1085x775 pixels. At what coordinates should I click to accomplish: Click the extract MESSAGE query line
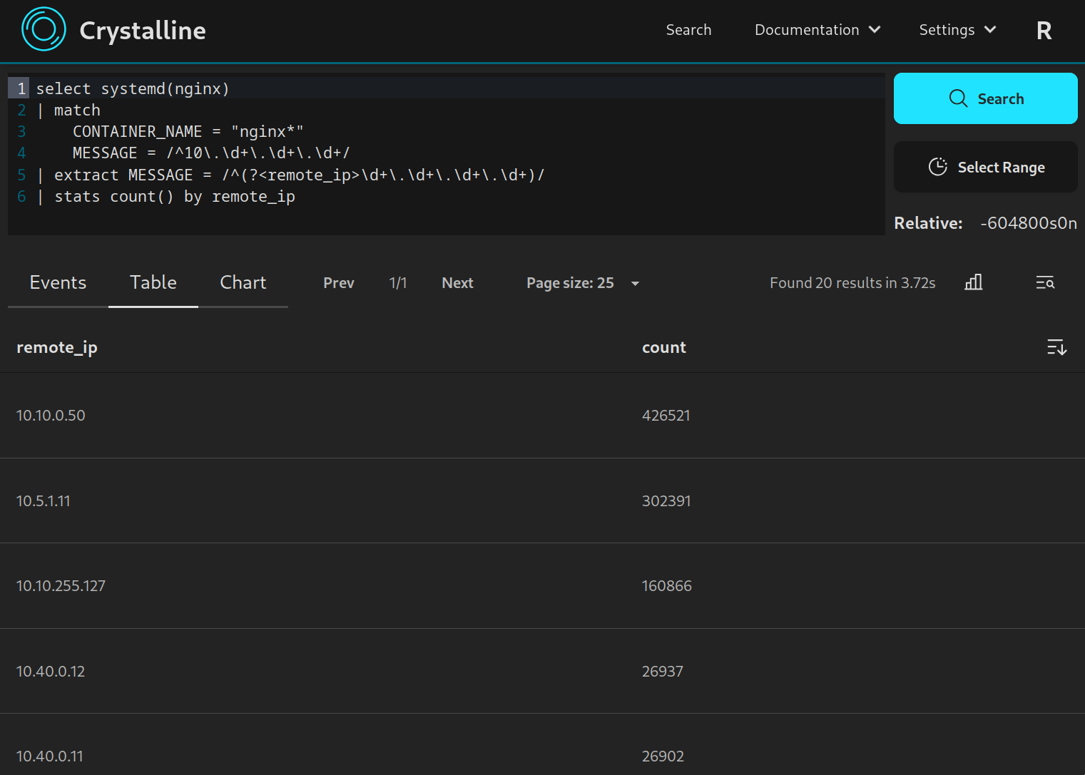point(291,175)
